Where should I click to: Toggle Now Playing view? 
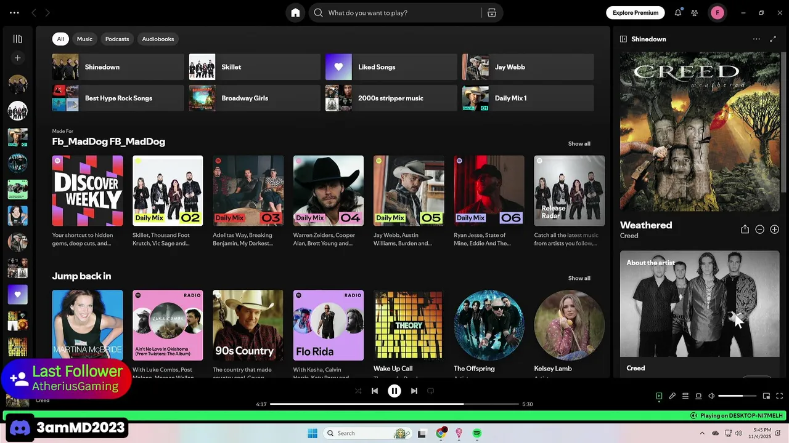click(x=659, y=396)
